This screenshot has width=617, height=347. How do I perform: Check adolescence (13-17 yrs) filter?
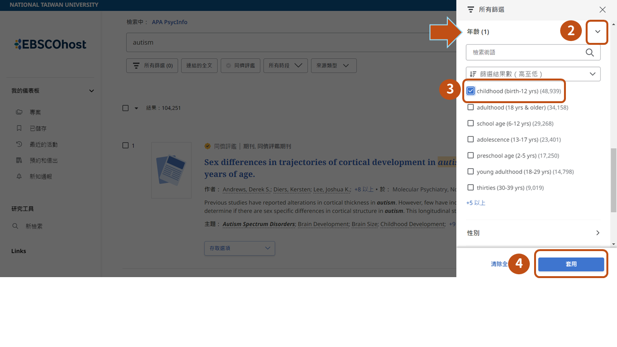click(x=471, y=139)
